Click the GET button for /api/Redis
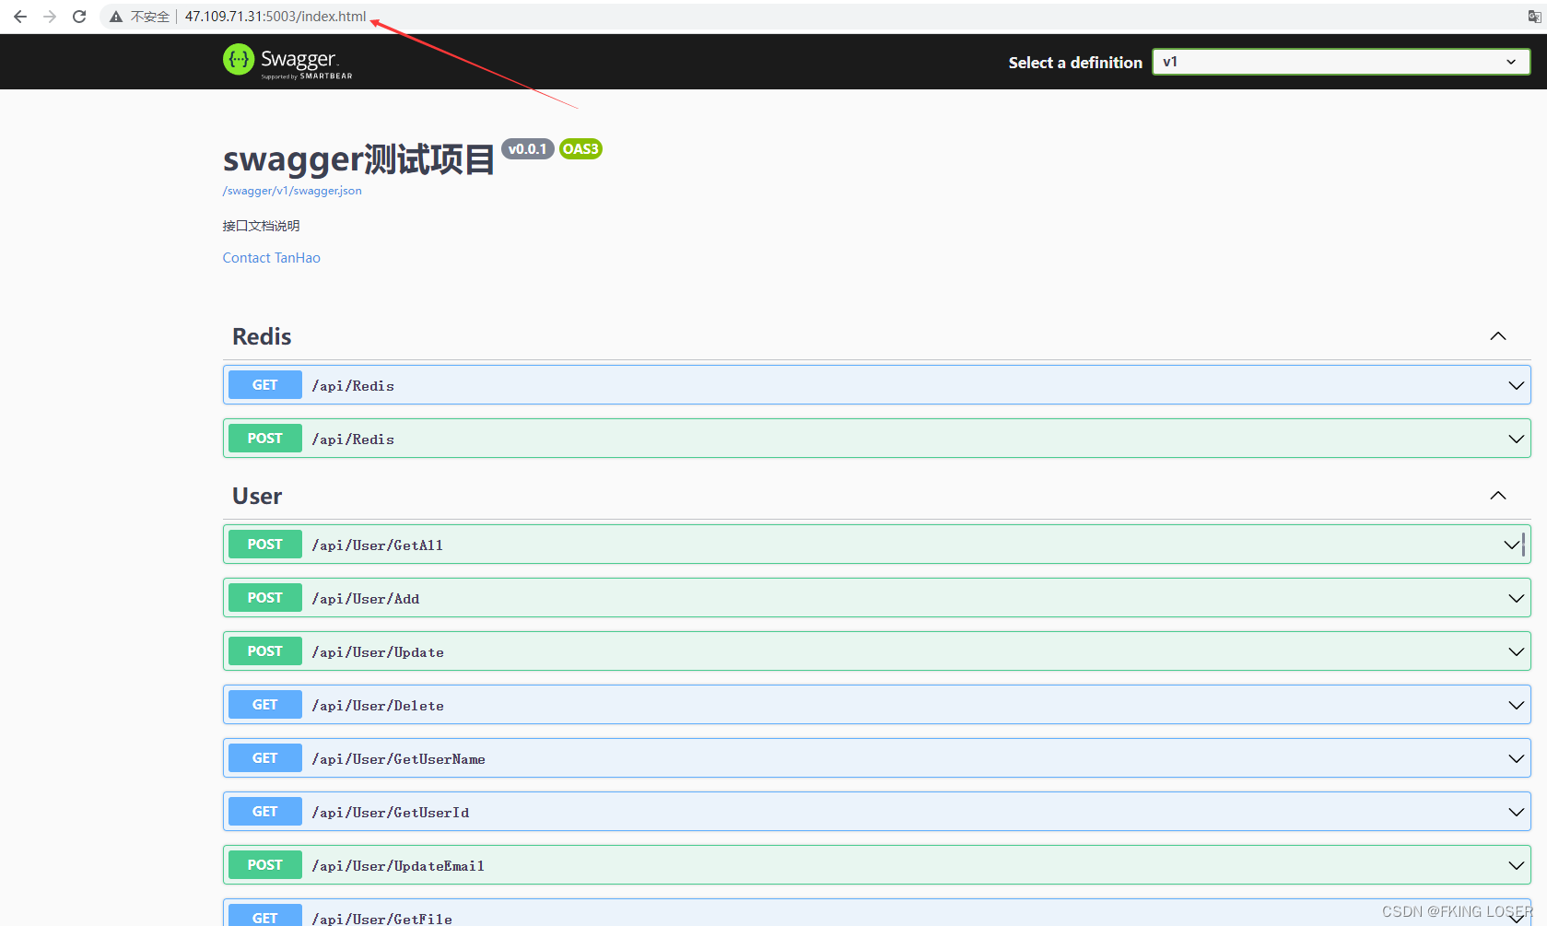The width and height of the screenshot is (1547, 926). (x=265, y=385)
